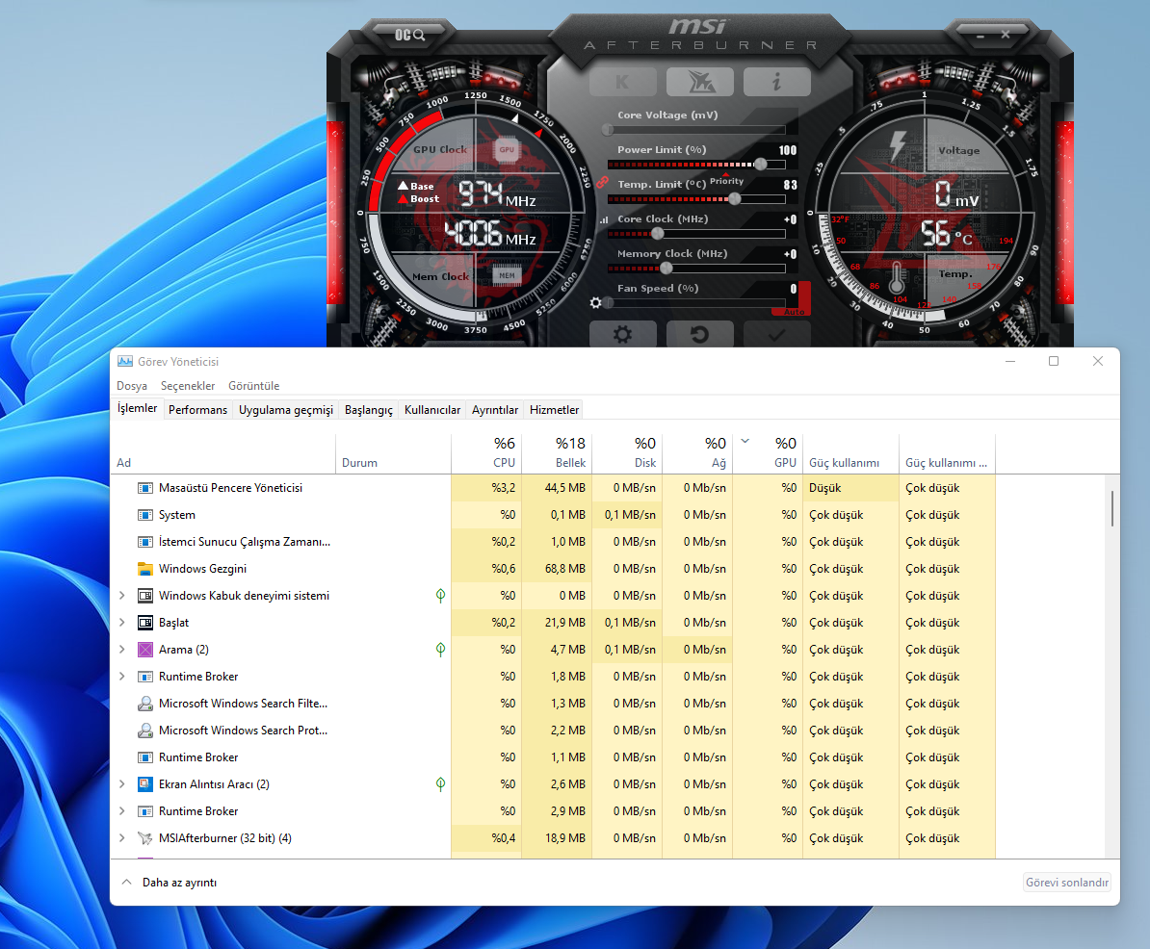Click the Masaüstü Pencere Yöneticisi process icon

[x=145, y=488]
